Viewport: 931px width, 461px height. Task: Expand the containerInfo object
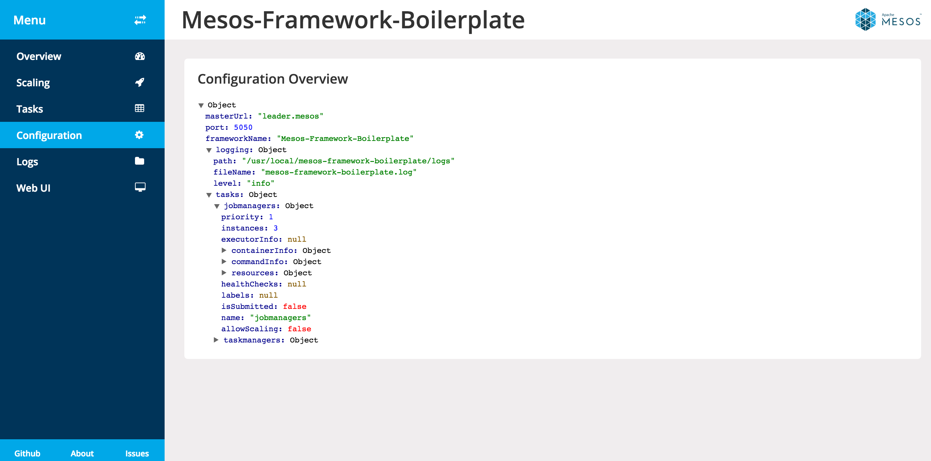click(x=224, y=250)
